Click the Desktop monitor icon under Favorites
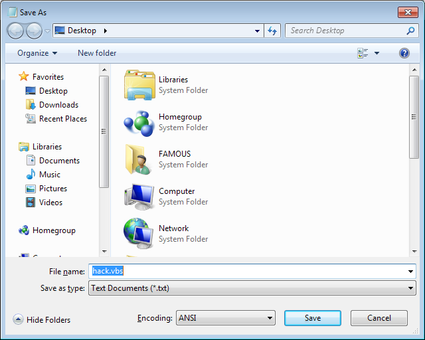This screenshot has width=425, height=340. [31, 90]
